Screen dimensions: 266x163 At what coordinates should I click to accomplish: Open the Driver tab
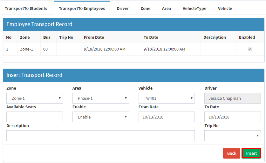[x=123, y=9]
